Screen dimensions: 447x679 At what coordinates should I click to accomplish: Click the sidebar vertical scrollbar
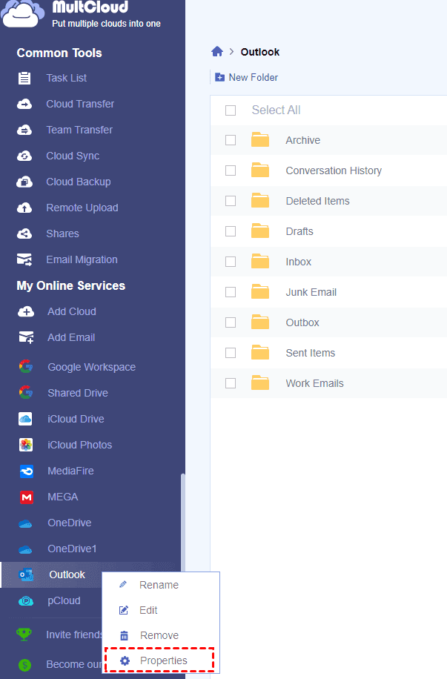(x=183, y=524)
